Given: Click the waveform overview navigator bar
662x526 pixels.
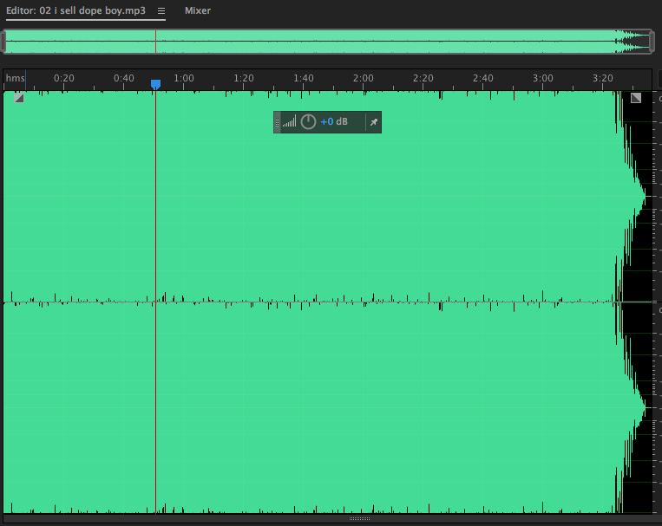Looking at the screenshot, I should coord(328,42).
